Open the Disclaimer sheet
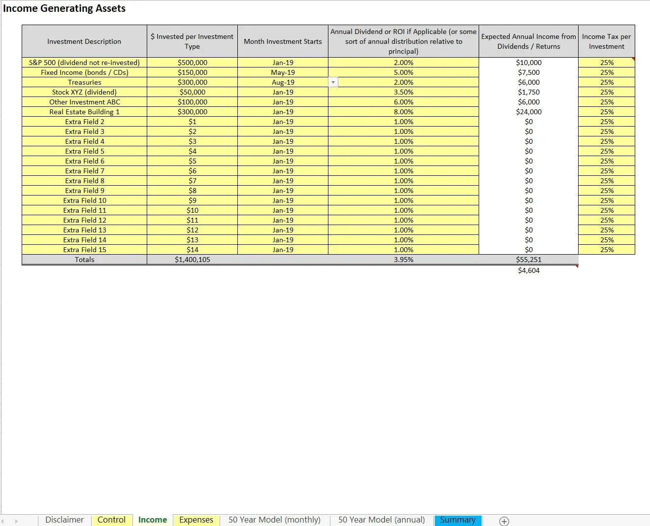 [64, 520]
